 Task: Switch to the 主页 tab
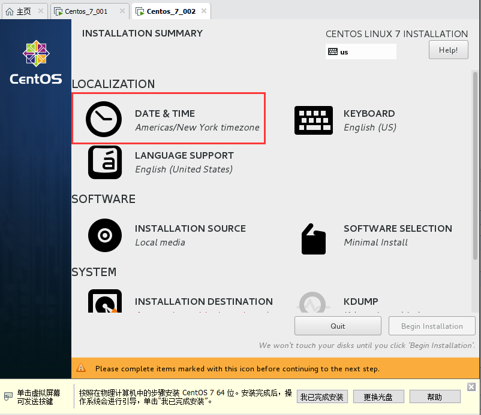pyautogui.click(x=25, y=11)
